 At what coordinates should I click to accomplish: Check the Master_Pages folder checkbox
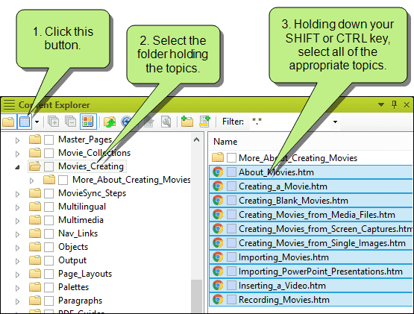click(x=49, y=139)
